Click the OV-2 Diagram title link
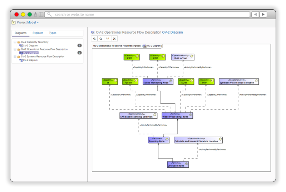This screenshot has height=192, width=286. 172,32
